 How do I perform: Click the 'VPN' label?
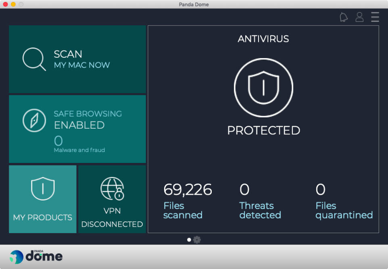pyautogui.click(x=112, y=211)
